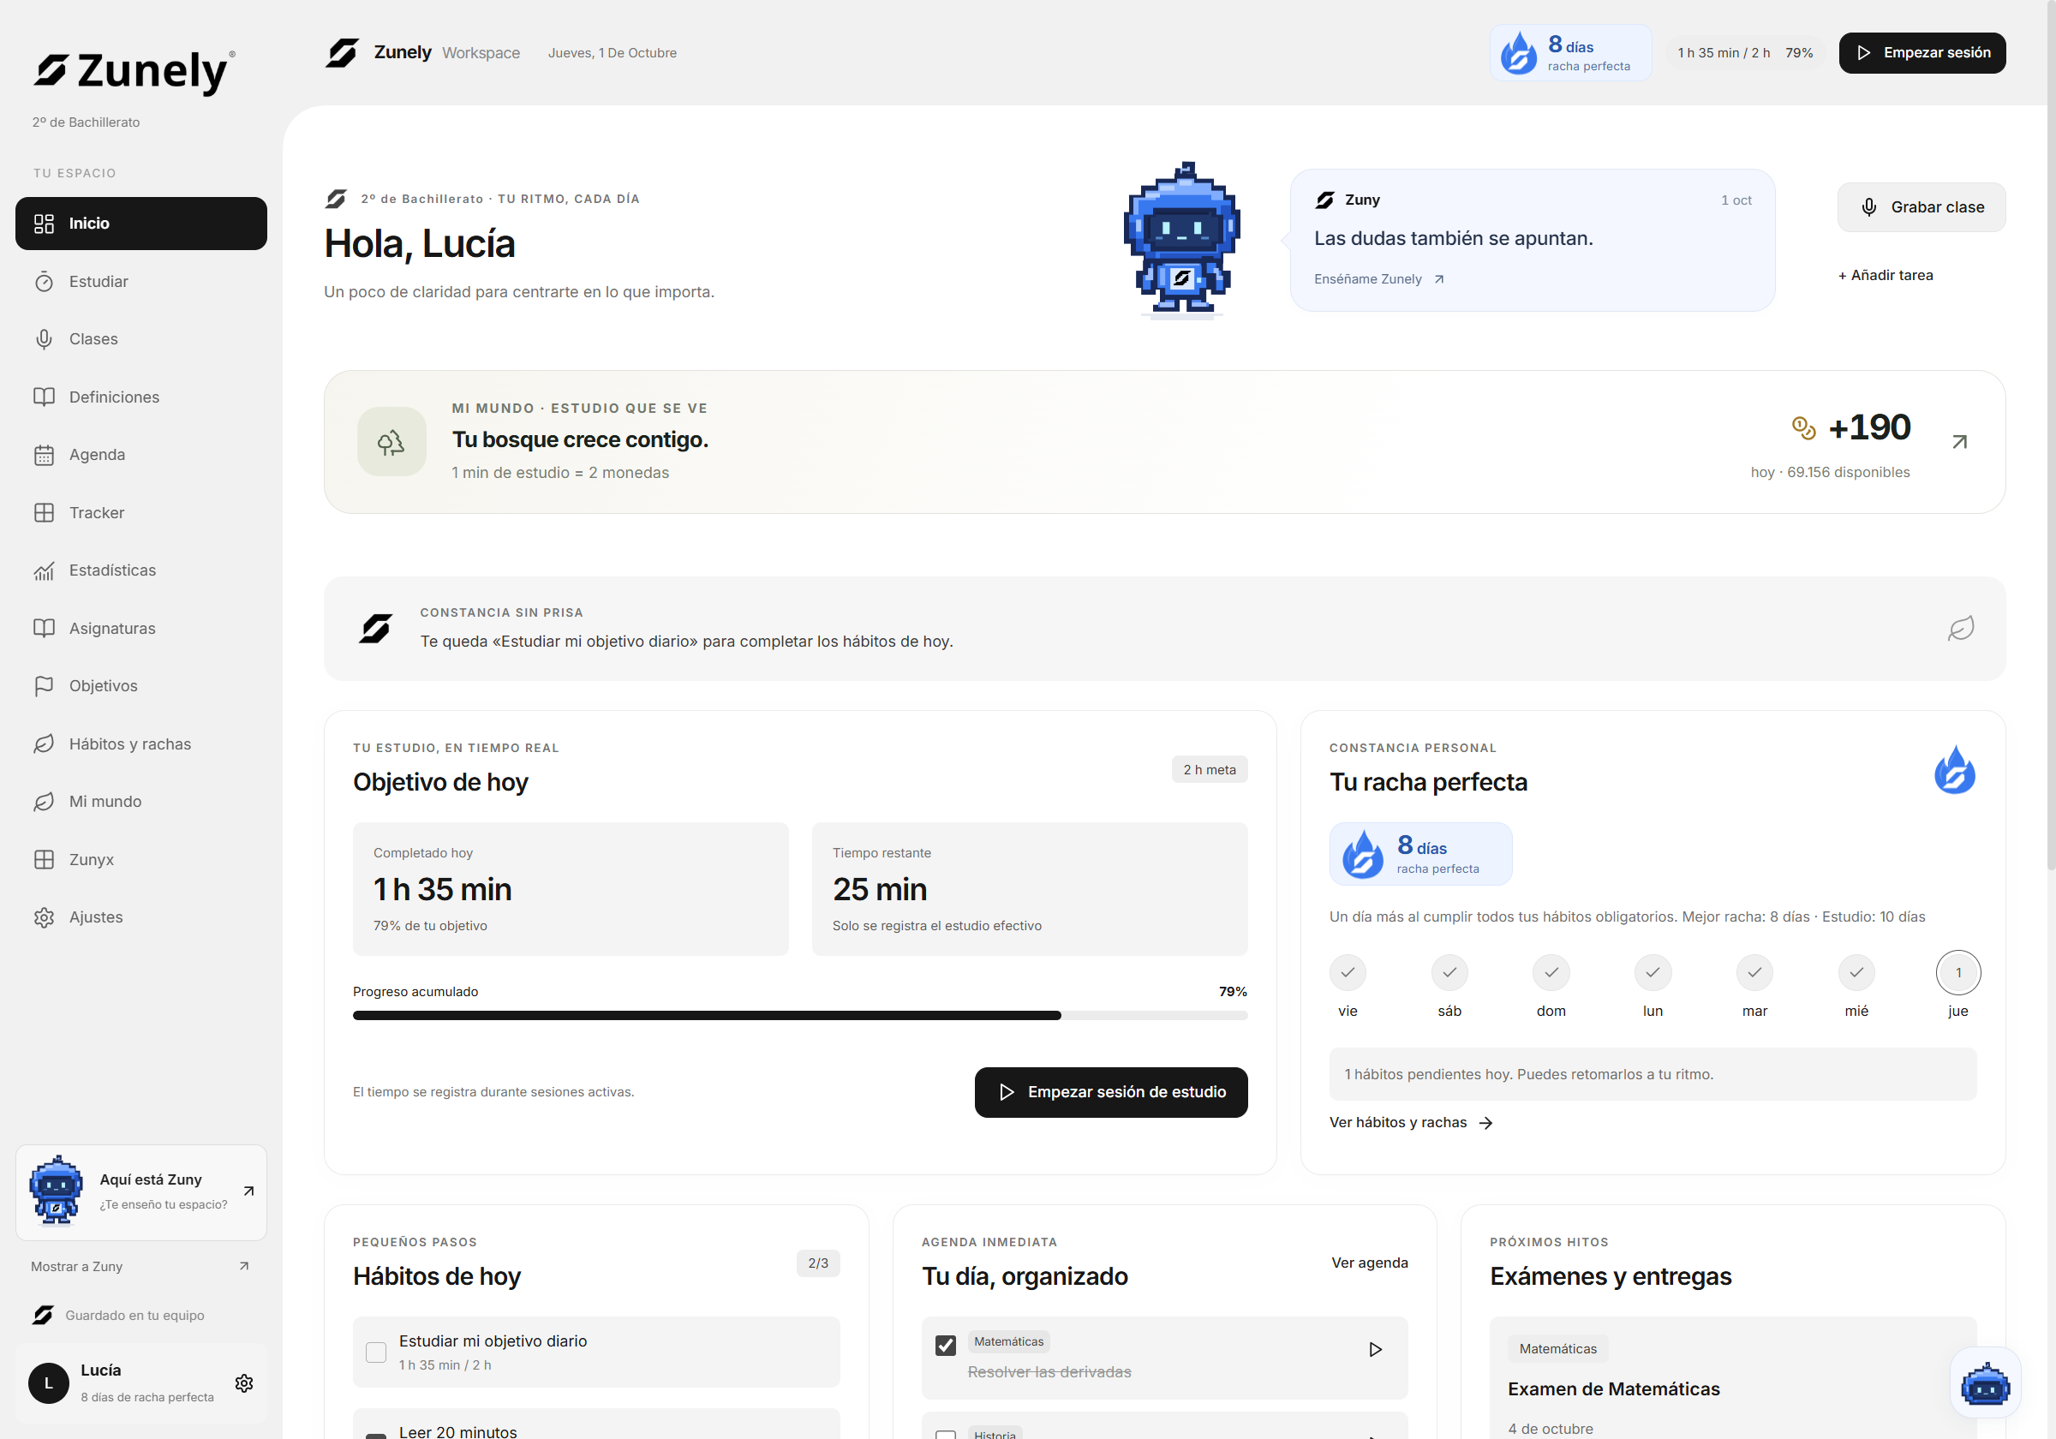Open Mi mundo forest card arrow
Image resolution: width=2056 pixels, height=1439 pixels.
pos(1959,441)
